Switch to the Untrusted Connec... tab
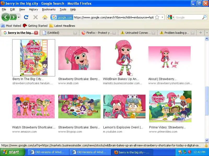This screenshot has width=209, height=156. click(136, 33)
